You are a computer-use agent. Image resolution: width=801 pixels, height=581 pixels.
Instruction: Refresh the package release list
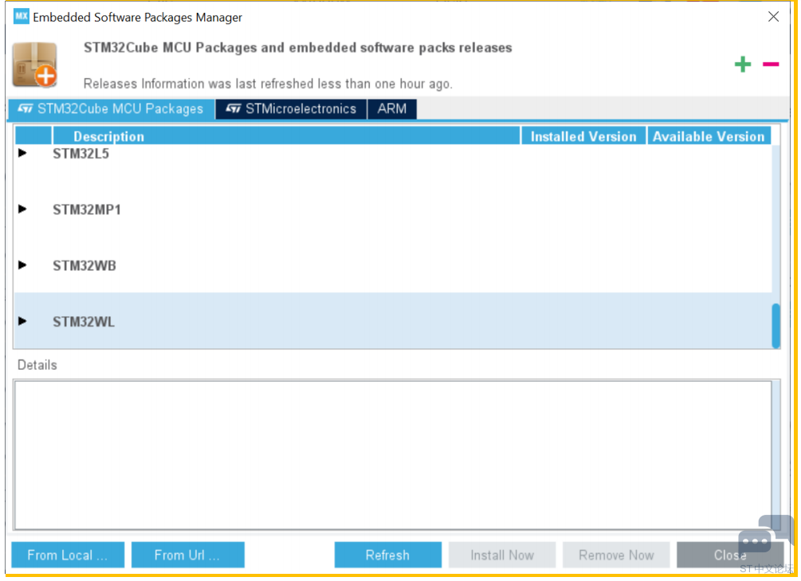coord(387,555)
